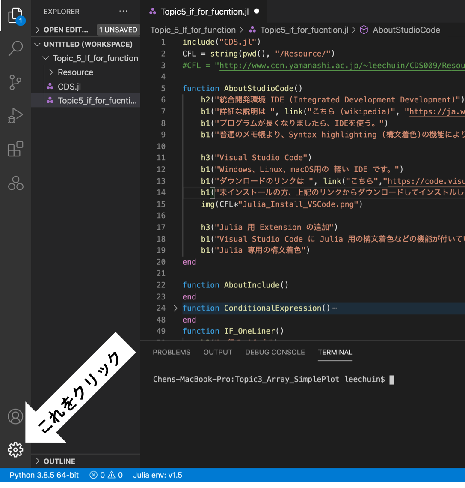Open the Search view icon
Image resolution: width=465 pixels, height=488 pixels.
coord(15,48)
